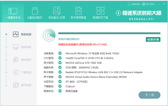Select the 系统备份/还原 disk icon
The width and height of the screenshot is (168, 106).
tap(57, 11)
